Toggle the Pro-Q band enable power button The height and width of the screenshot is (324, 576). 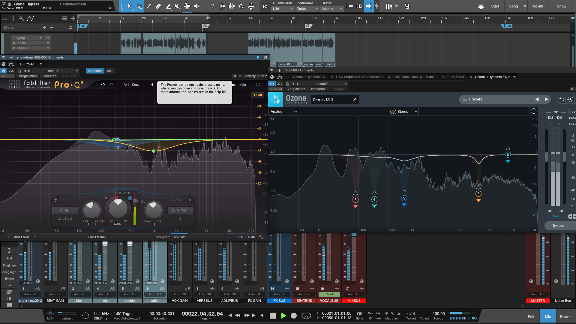point(55,200)
